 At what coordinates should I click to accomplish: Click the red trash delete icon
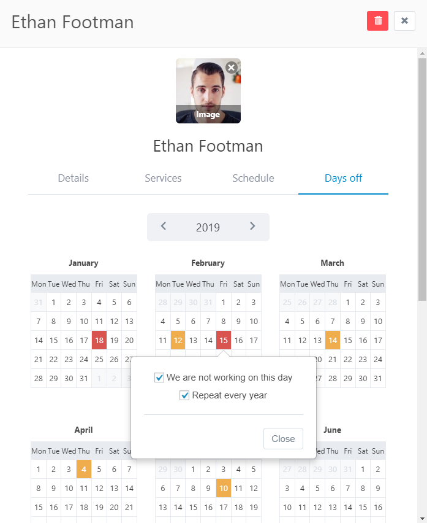(x=377, y=21)
